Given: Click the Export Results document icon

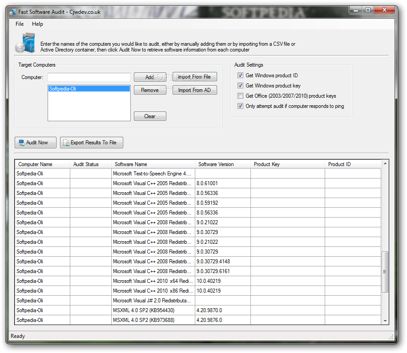Looking at the screenshot, I should pos(66,143).
